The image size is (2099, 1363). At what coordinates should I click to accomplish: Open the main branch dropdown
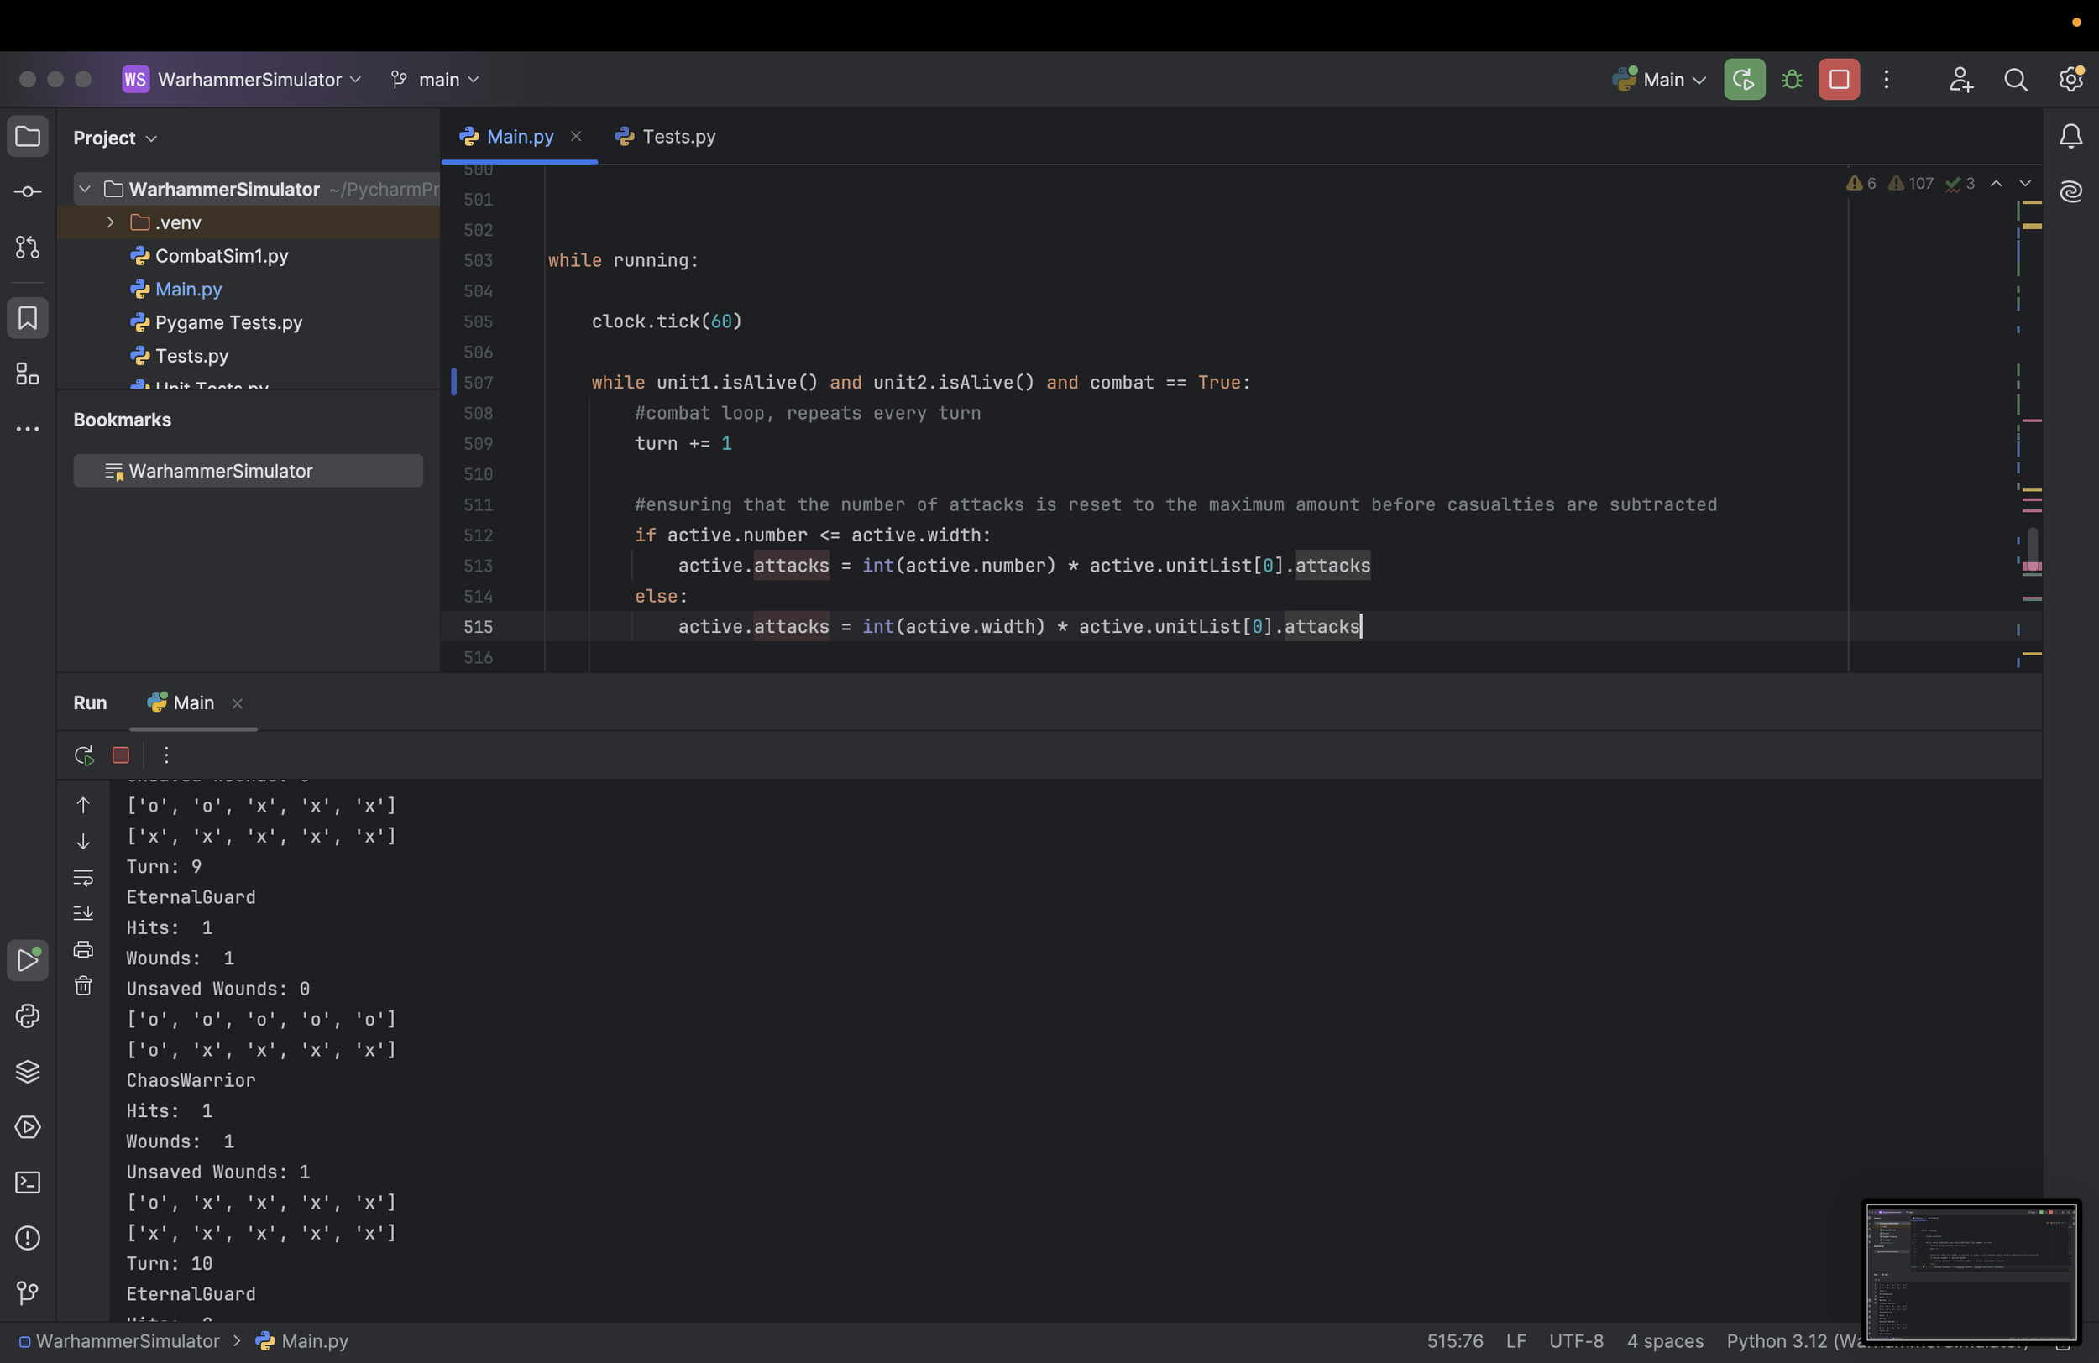pyautogui.click(x=437, y=80)
